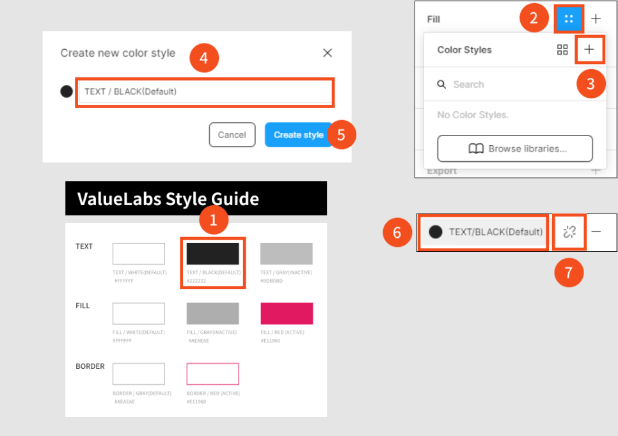Remove the style with the minus icon
Screen dimensions: 618x436
coord(596,231)
